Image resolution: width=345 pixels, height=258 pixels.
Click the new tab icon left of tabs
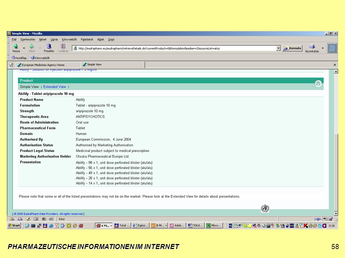click(11, 65)
